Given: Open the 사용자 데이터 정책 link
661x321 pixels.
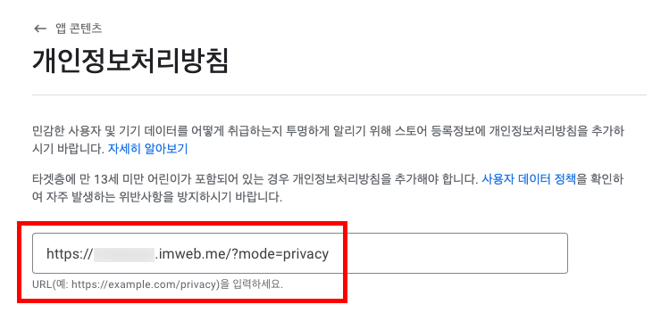Looking at the screenshot, I should (x=529, y=179).
